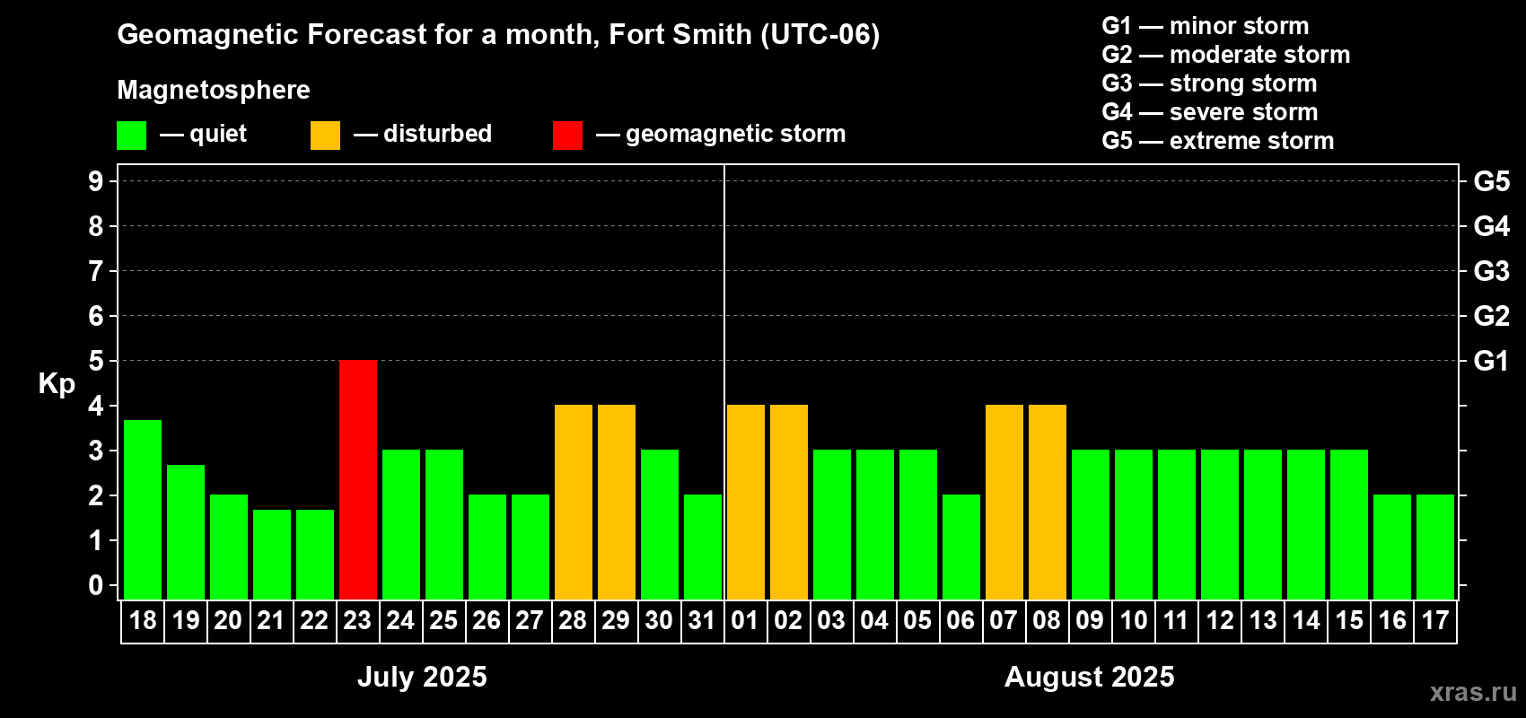1526x718 pixels.
Task: Click the '— geomagnetic storm' legend label
Action: [x=721, y=134]
